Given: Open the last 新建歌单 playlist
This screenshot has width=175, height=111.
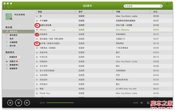Looking at the screenshot, I should pos(11,68).
